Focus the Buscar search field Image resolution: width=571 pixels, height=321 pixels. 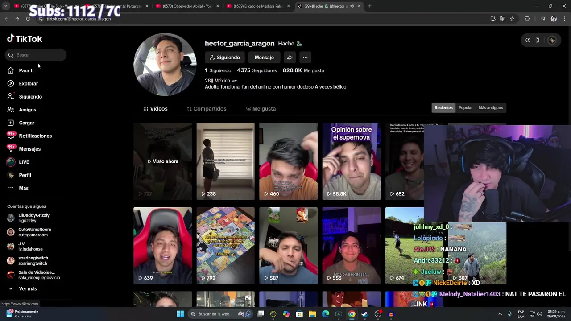click(x=36, y=55)
